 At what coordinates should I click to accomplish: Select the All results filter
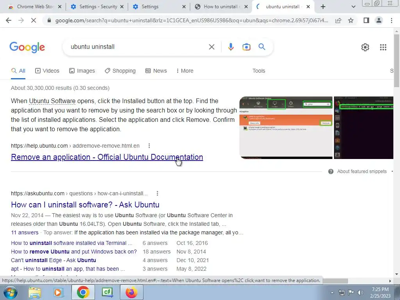coord(18,71)
